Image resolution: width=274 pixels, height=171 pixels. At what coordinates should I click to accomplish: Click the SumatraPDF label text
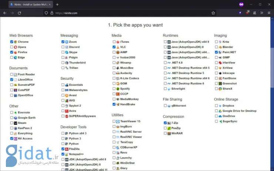(x=26, y=85)
